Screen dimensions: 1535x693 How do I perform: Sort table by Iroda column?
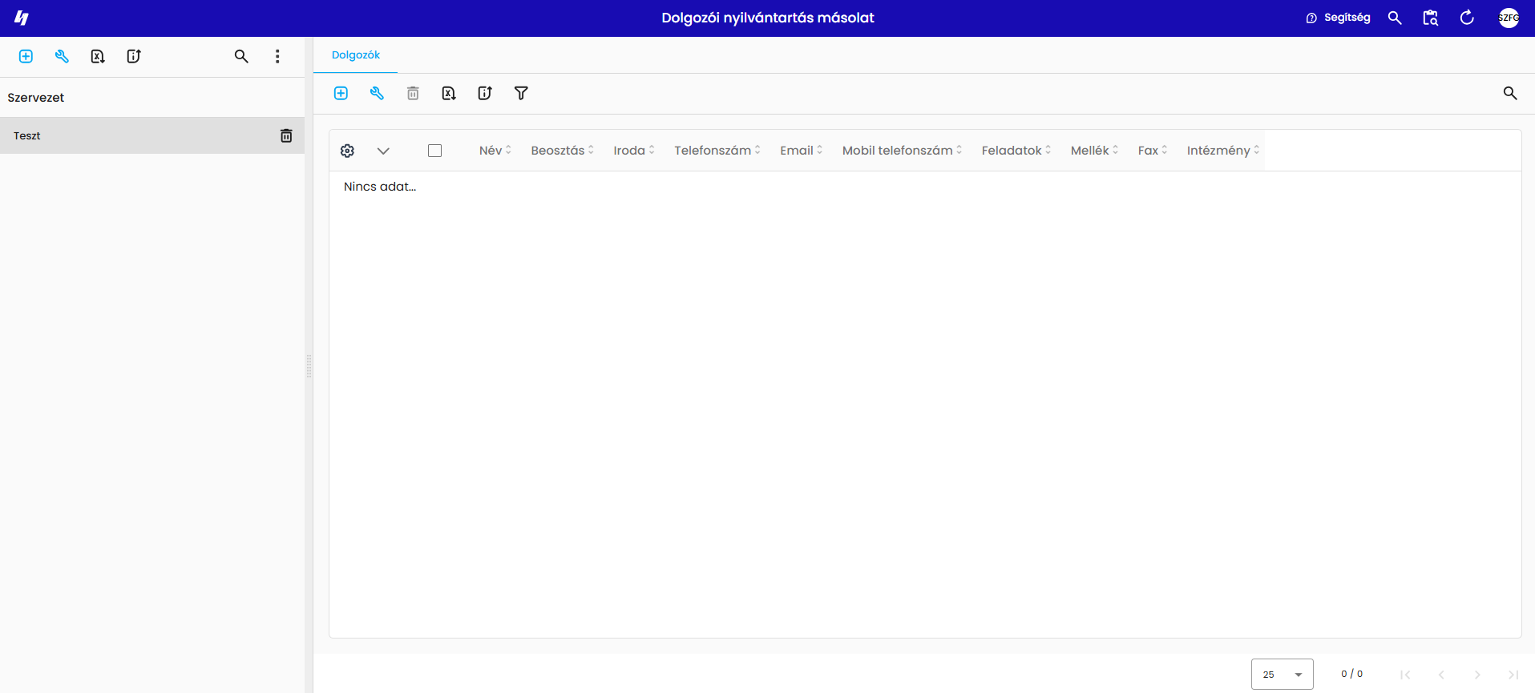tap(633, 151)
